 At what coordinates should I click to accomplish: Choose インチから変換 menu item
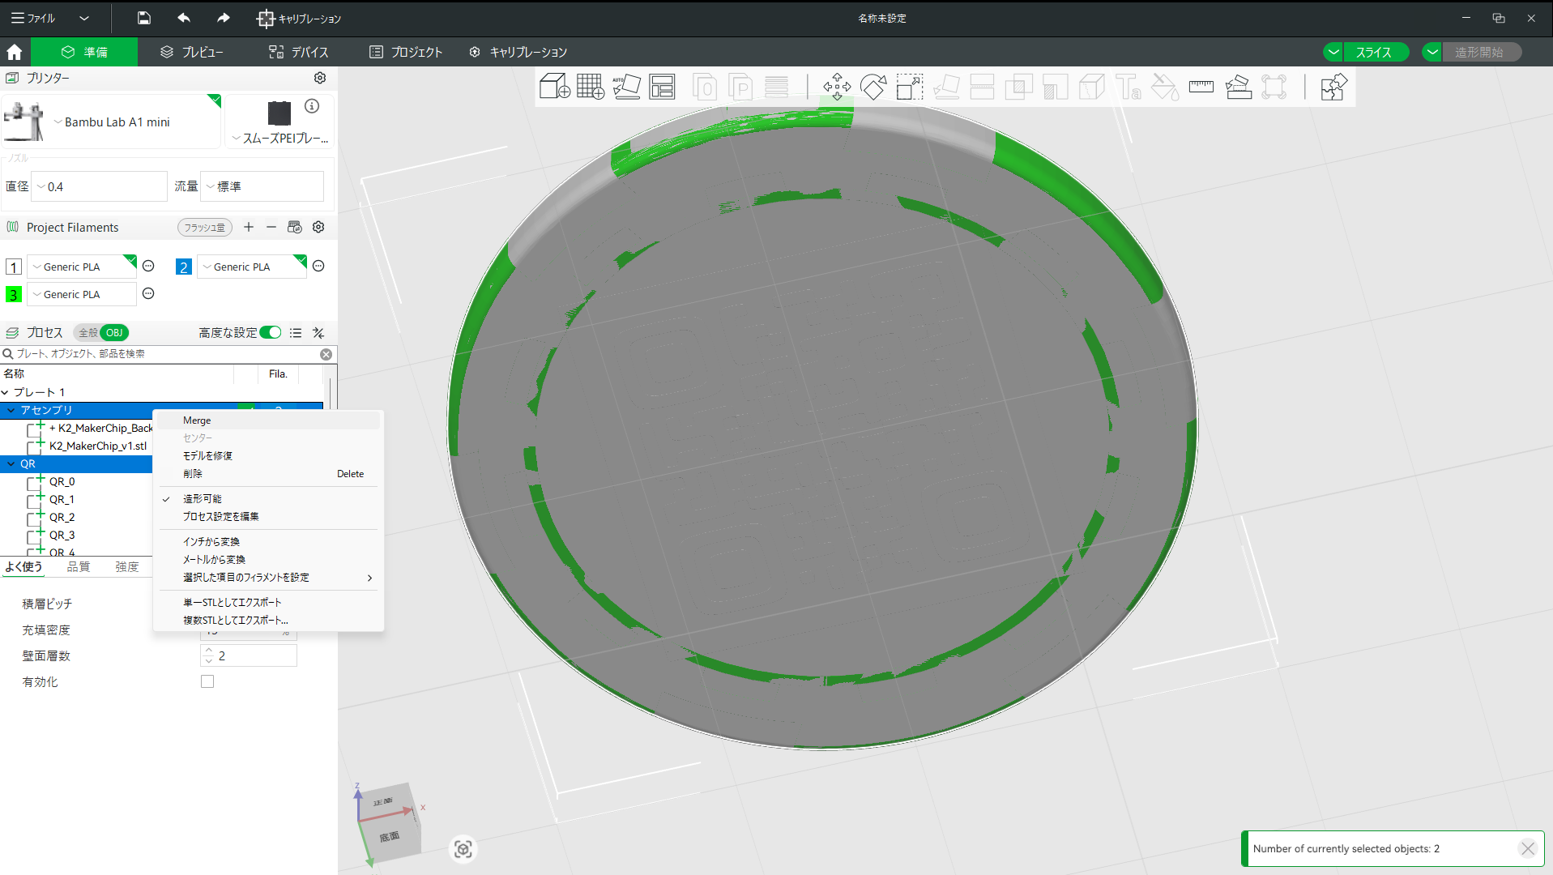coord(267,542)
